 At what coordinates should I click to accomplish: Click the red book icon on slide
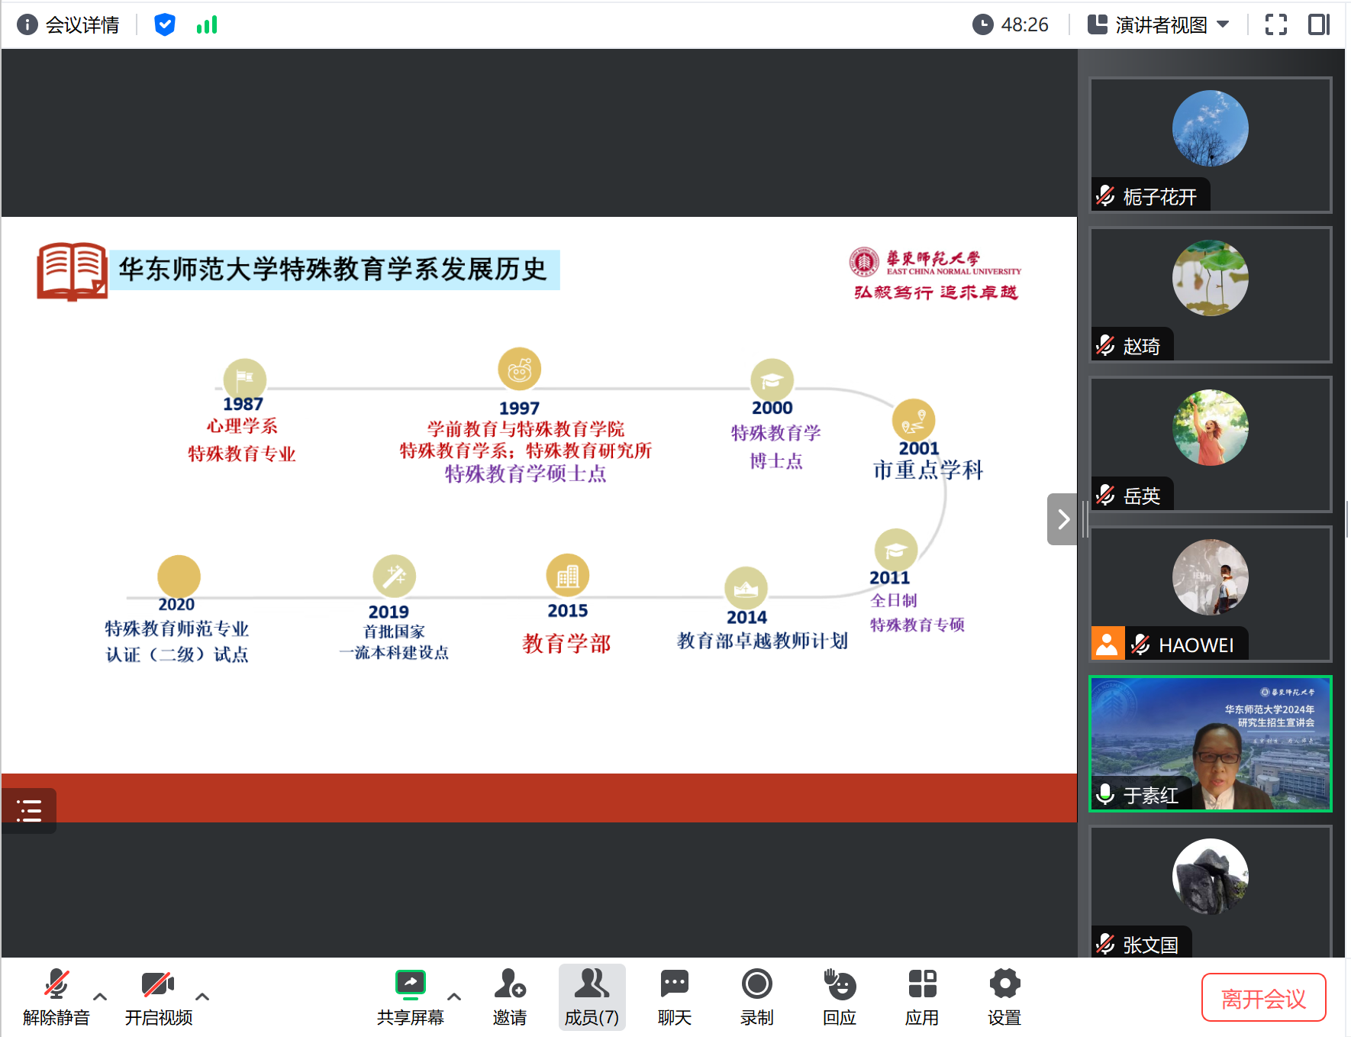pyautogui.click(x=73, y=272)
